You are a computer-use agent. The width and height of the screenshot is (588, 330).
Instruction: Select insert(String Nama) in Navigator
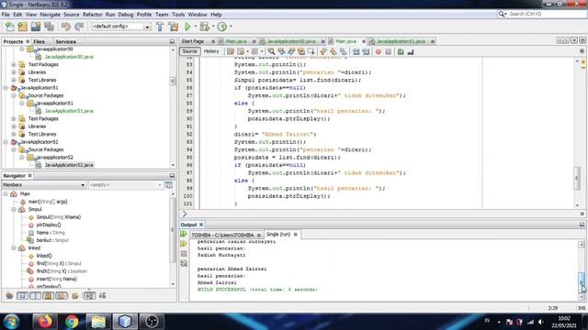[57, 279]
